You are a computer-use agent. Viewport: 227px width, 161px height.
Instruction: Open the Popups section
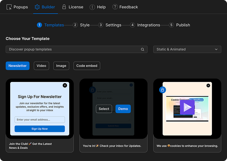coord(17,7)
